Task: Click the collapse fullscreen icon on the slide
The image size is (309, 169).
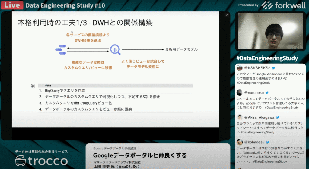Action: [x=227, y=14]
